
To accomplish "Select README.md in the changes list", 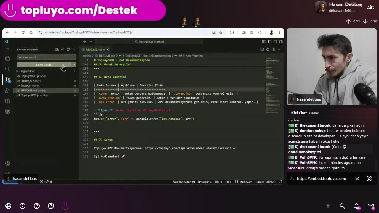I will tap(46, 91).
